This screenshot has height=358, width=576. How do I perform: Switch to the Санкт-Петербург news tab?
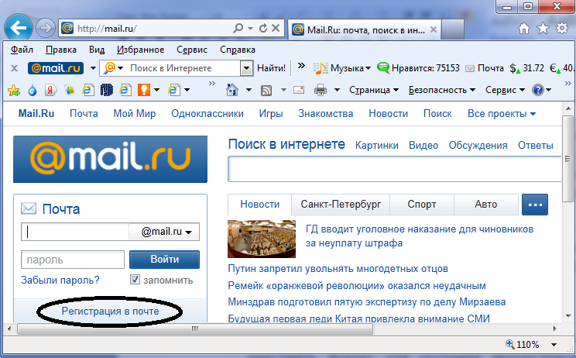pos(341,205)
